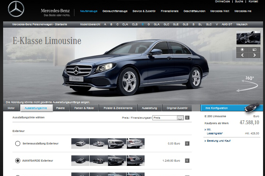This screenshot has width=265, height=176.
Task: Show previous car view with left arrow
Action: click(242, 55)
